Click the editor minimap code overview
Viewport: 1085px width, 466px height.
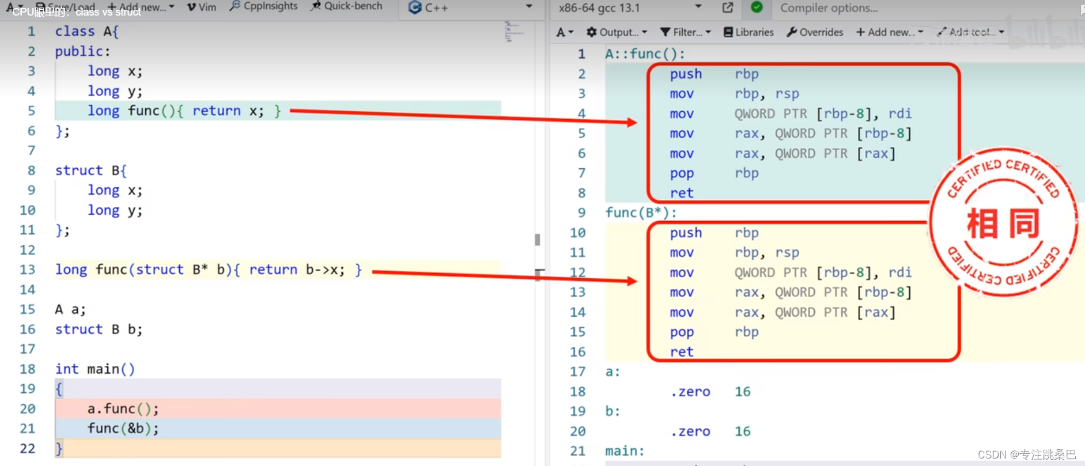(x=512, y=32)
